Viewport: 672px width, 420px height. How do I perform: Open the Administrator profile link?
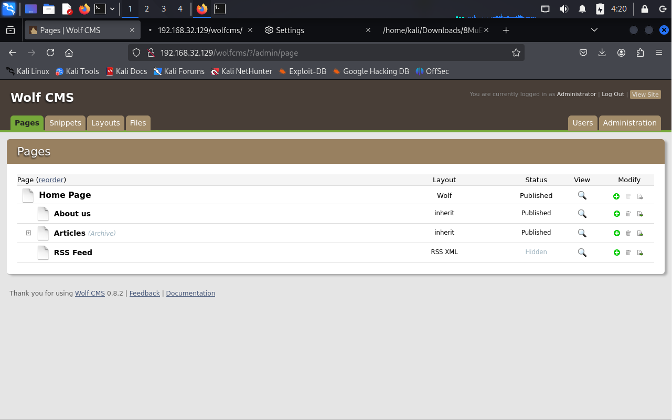pyautogui.click(x=577, y=94)
